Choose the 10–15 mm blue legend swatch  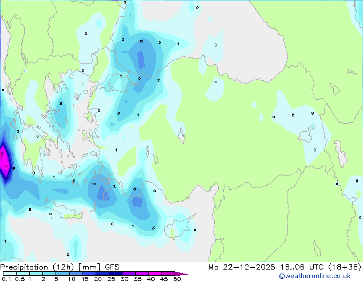(76, 274)
